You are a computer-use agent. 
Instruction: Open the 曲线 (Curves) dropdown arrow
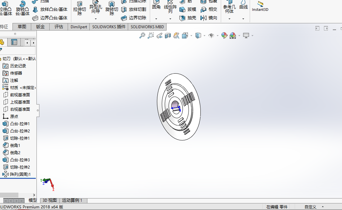(x=243, y=19)
